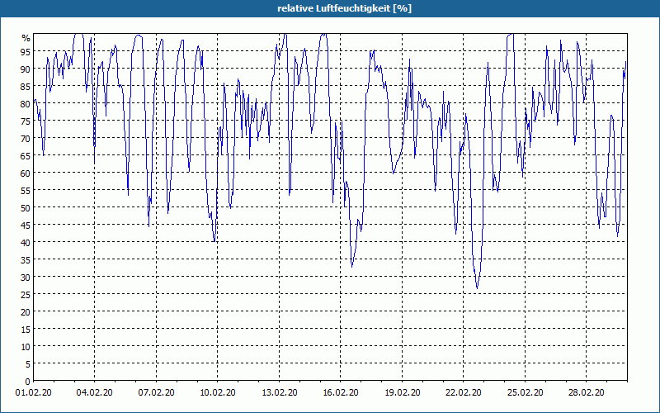Image resolution: width=660 pixels, height=413 pixels.
Task: Select the x-axis date 13.02.20
Action: coord(279,393)
